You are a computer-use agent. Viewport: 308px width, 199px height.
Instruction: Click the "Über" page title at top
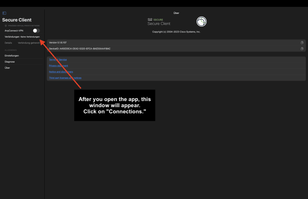coord(176,13)
